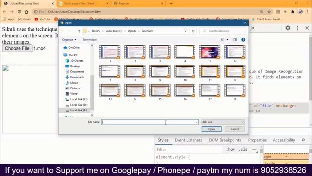Select OneDrive in the navigation pane

tap(74, 48)
